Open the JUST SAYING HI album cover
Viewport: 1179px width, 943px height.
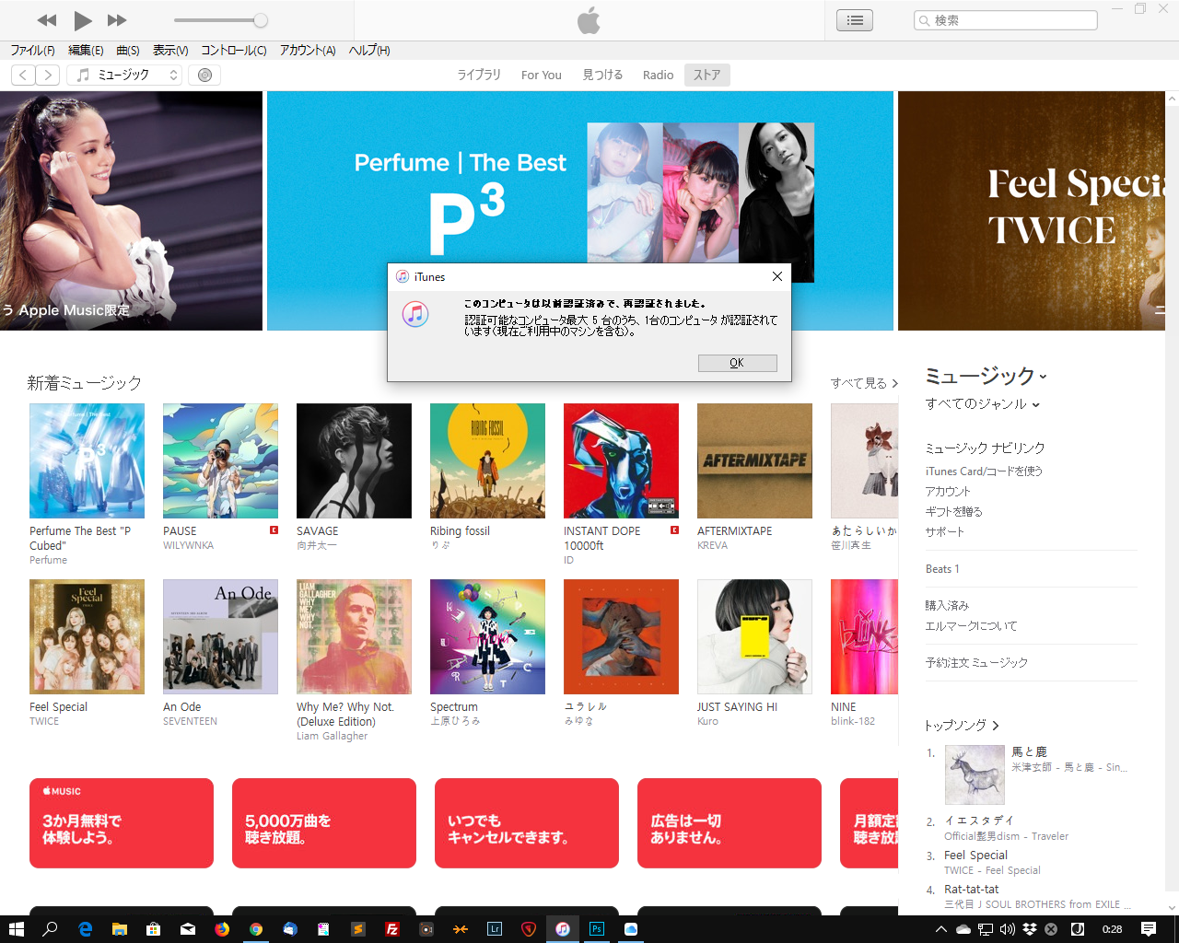pyautogui.click(x=754, y=636)
